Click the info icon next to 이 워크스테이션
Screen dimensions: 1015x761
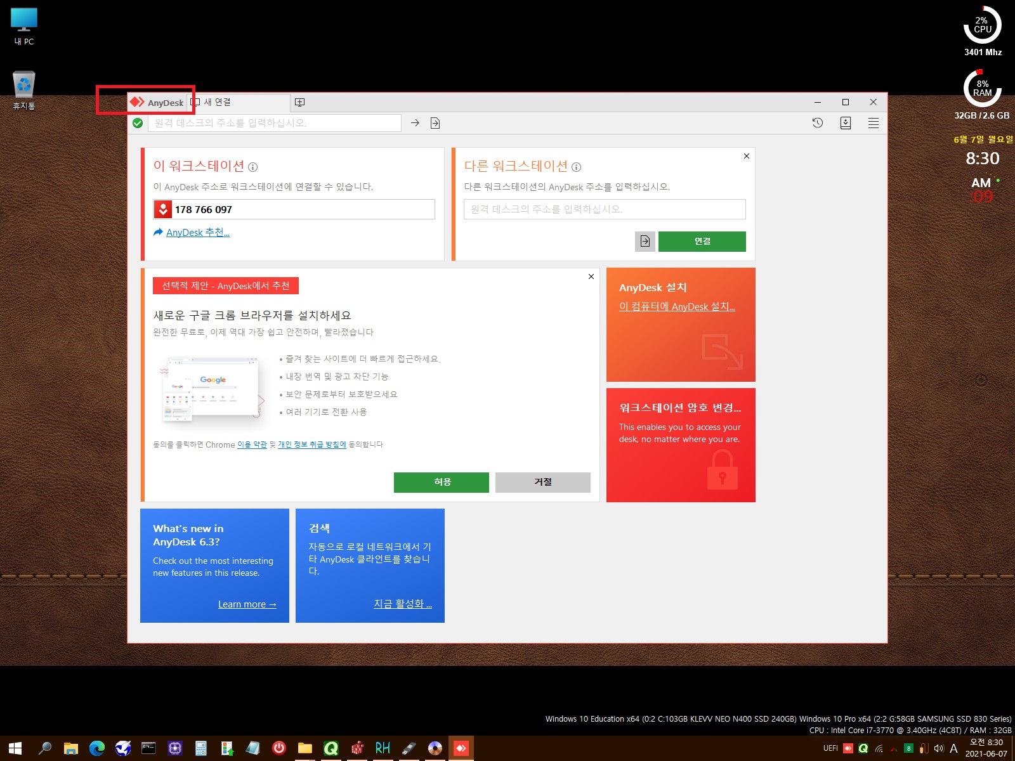click(253, 167)
